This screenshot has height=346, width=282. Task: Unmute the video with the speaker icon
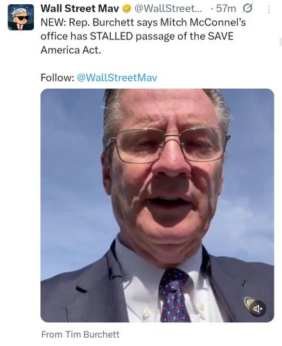[258, 309]
